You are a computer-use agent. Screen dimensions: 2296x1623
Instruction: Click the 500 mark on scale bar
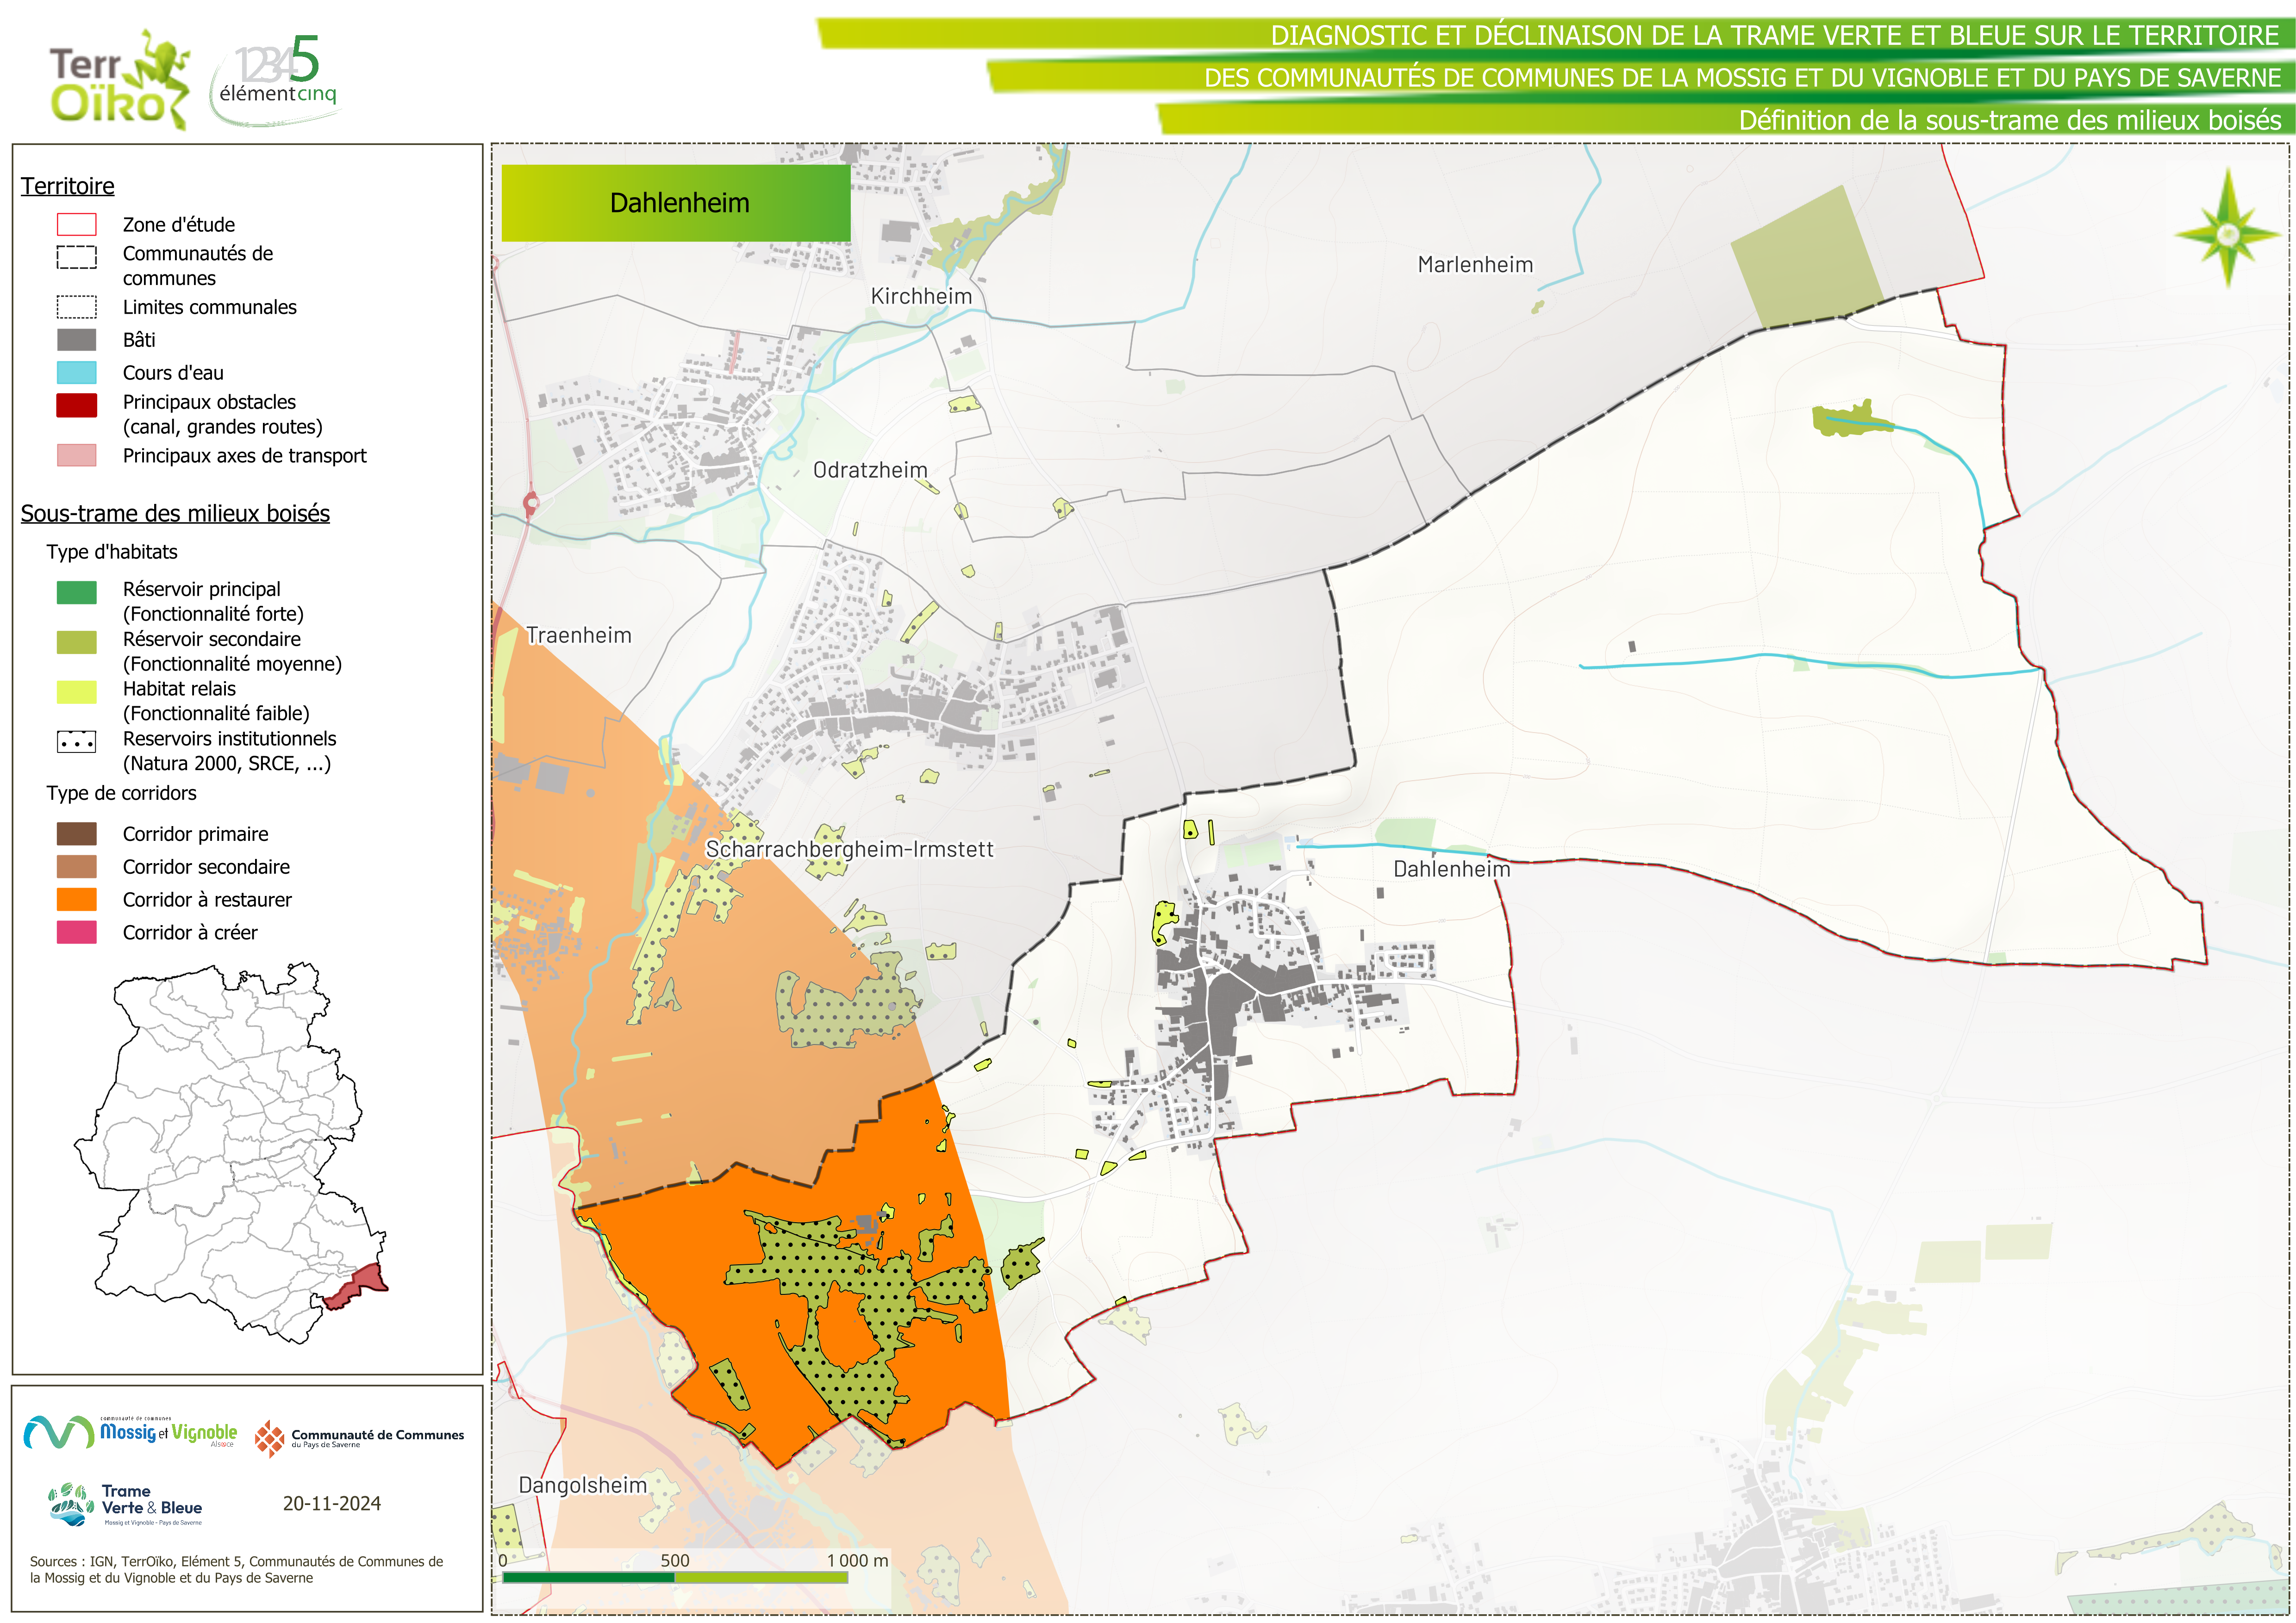pyautogui.click(x=675, y=1561)
